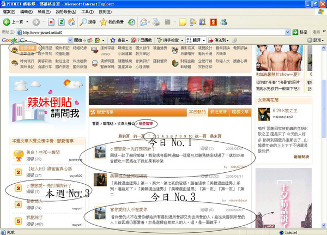Click the open book category icon

[95, 50]
